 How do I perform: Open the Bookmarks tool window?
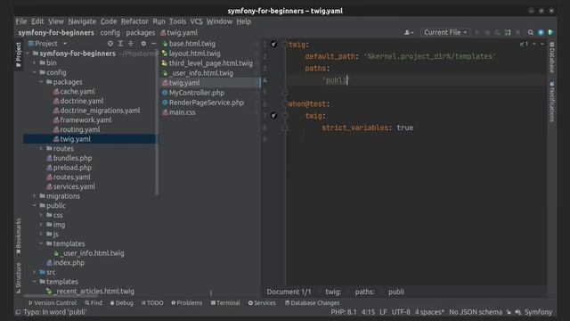coord(18,235)
